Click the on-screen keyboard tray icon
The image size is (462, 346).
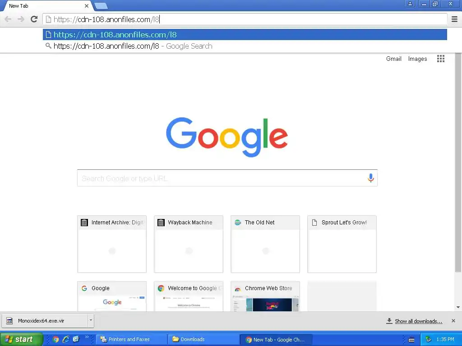411,340
